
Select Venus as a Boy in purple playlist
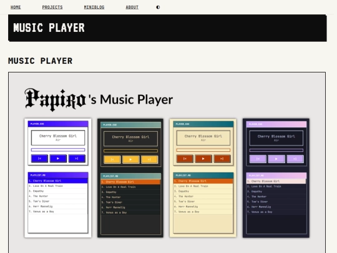276,212
